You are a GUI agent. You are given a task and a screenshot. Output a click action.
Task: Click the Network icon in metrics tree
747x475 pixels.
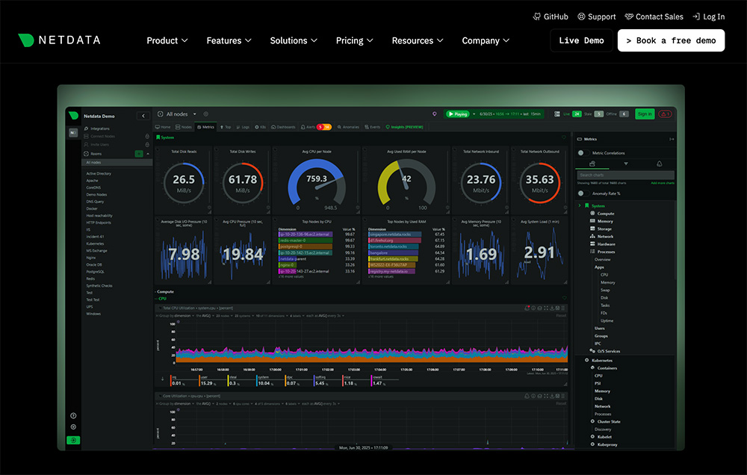[592, 236]
